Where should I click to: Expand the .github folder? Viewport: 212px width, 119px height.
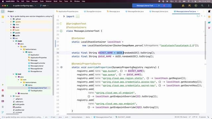11,19
